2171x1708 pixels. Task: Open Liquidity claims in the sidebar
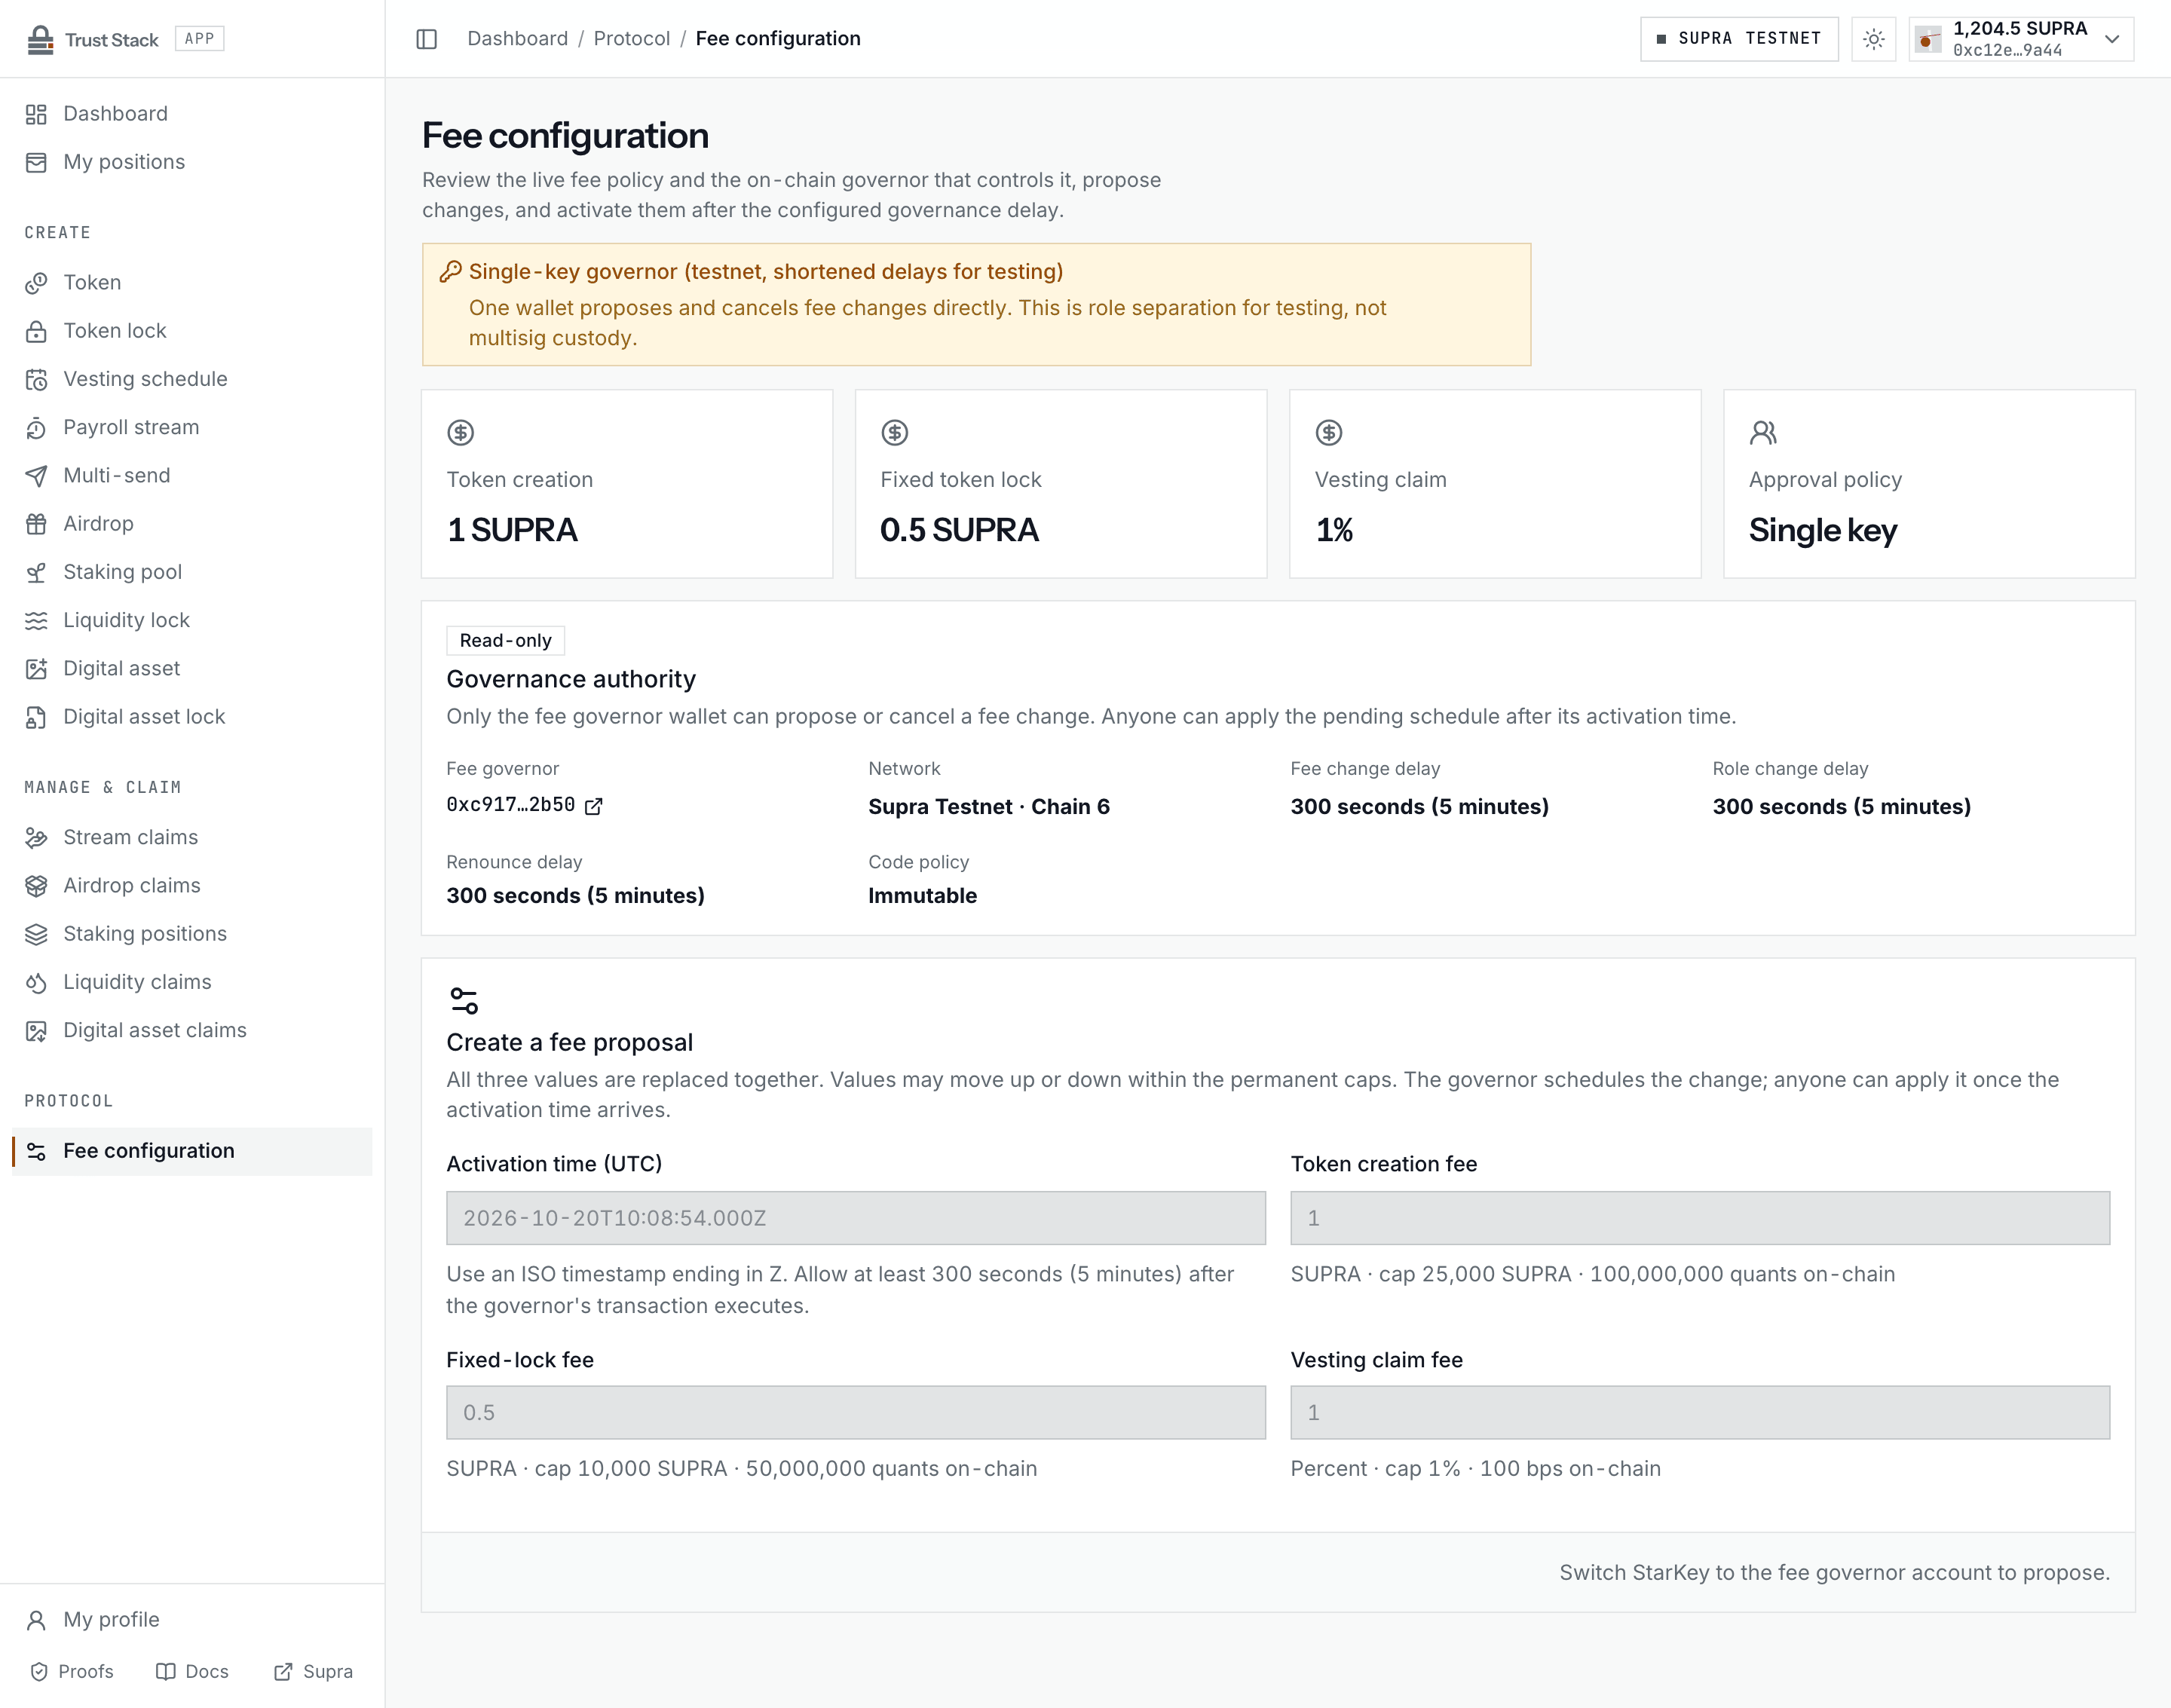(x=192, y=983)
